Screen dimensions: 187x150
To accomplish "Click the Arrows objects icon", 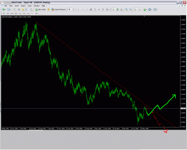I will click(107, 10).
